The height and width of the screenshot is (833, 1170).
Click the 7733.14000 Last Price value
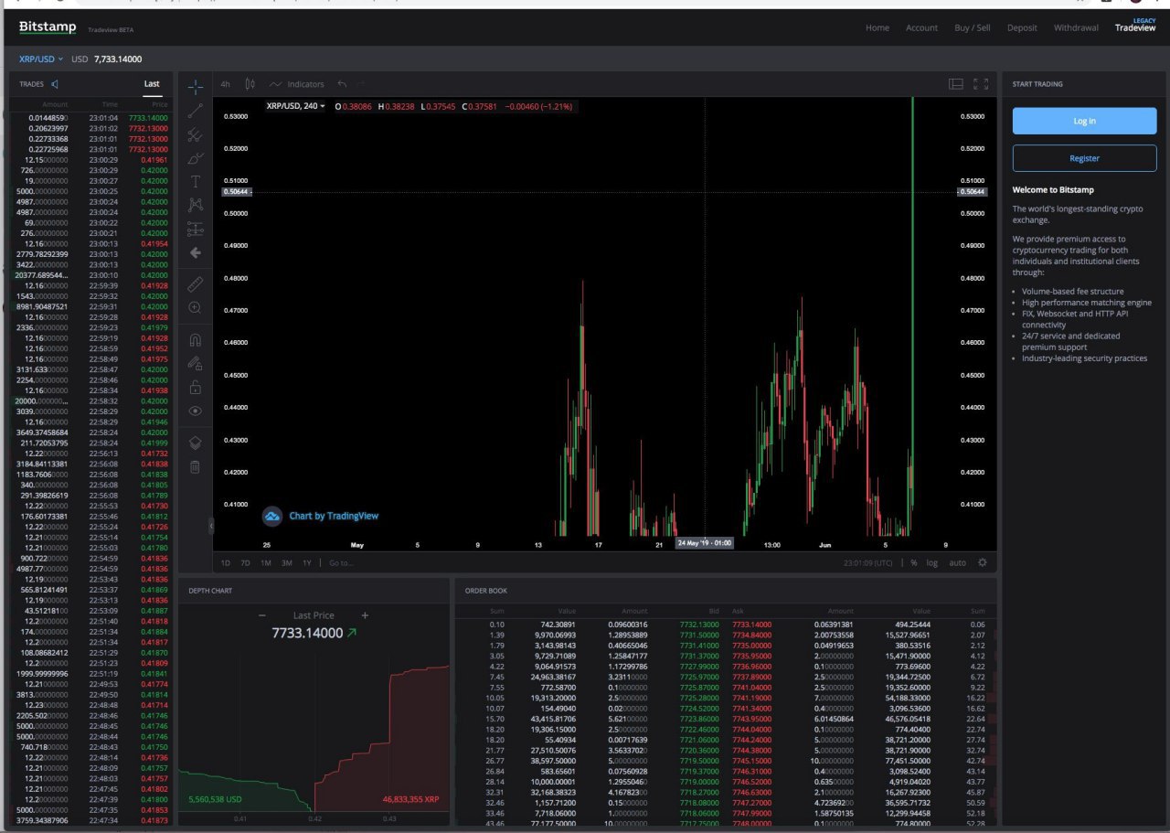pos(307,633)
